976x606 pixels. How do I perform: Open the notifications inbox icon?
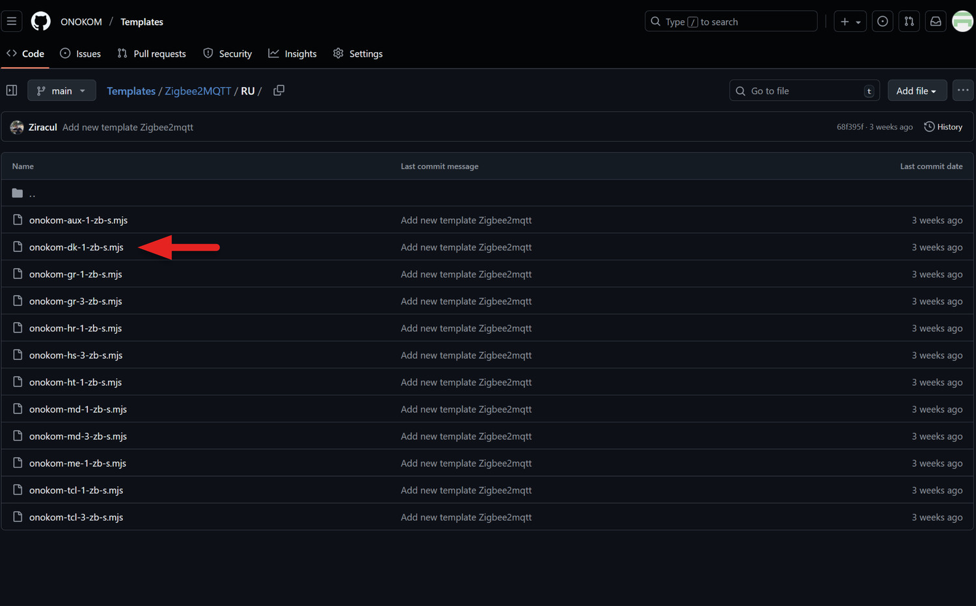click(935, 21)
